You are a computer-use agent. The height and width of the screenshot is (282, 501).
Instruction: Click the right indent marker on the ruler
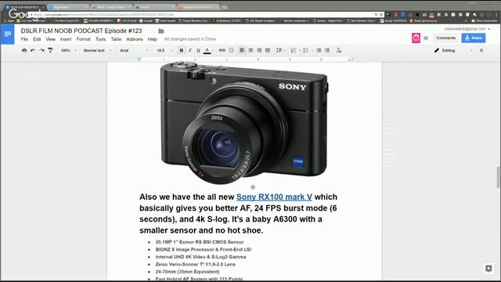click(x=349, y=60)
